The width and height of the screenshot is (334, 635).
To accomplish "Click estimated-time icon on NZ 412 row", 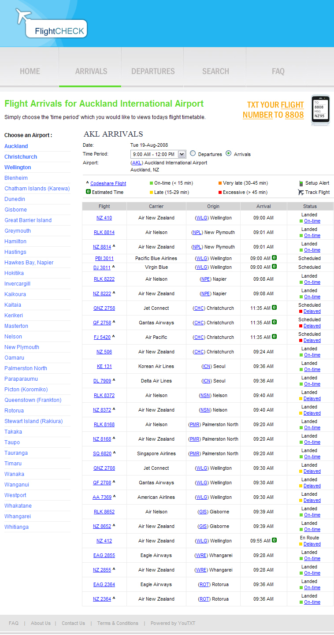I will pos(274,540).
